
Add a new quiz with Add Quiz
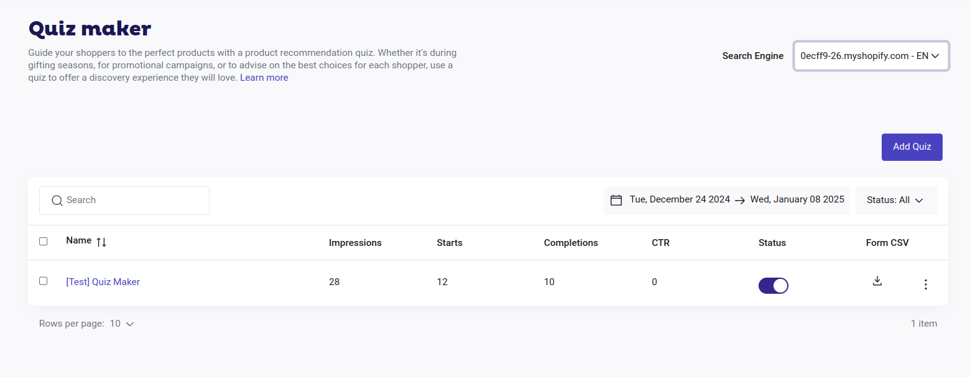[x=912, y=147]
